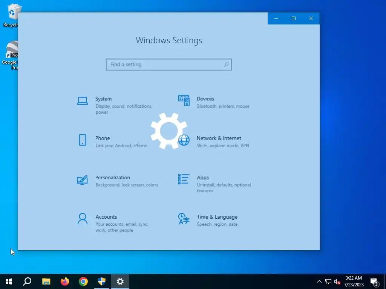Screen dimensions: 386x289
Task: Open Windows Security shield in taskbar
Action: pos(102,281)
